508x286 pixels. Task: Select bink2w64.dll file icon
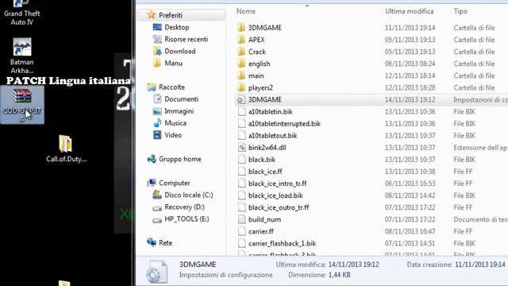[241, 148]
